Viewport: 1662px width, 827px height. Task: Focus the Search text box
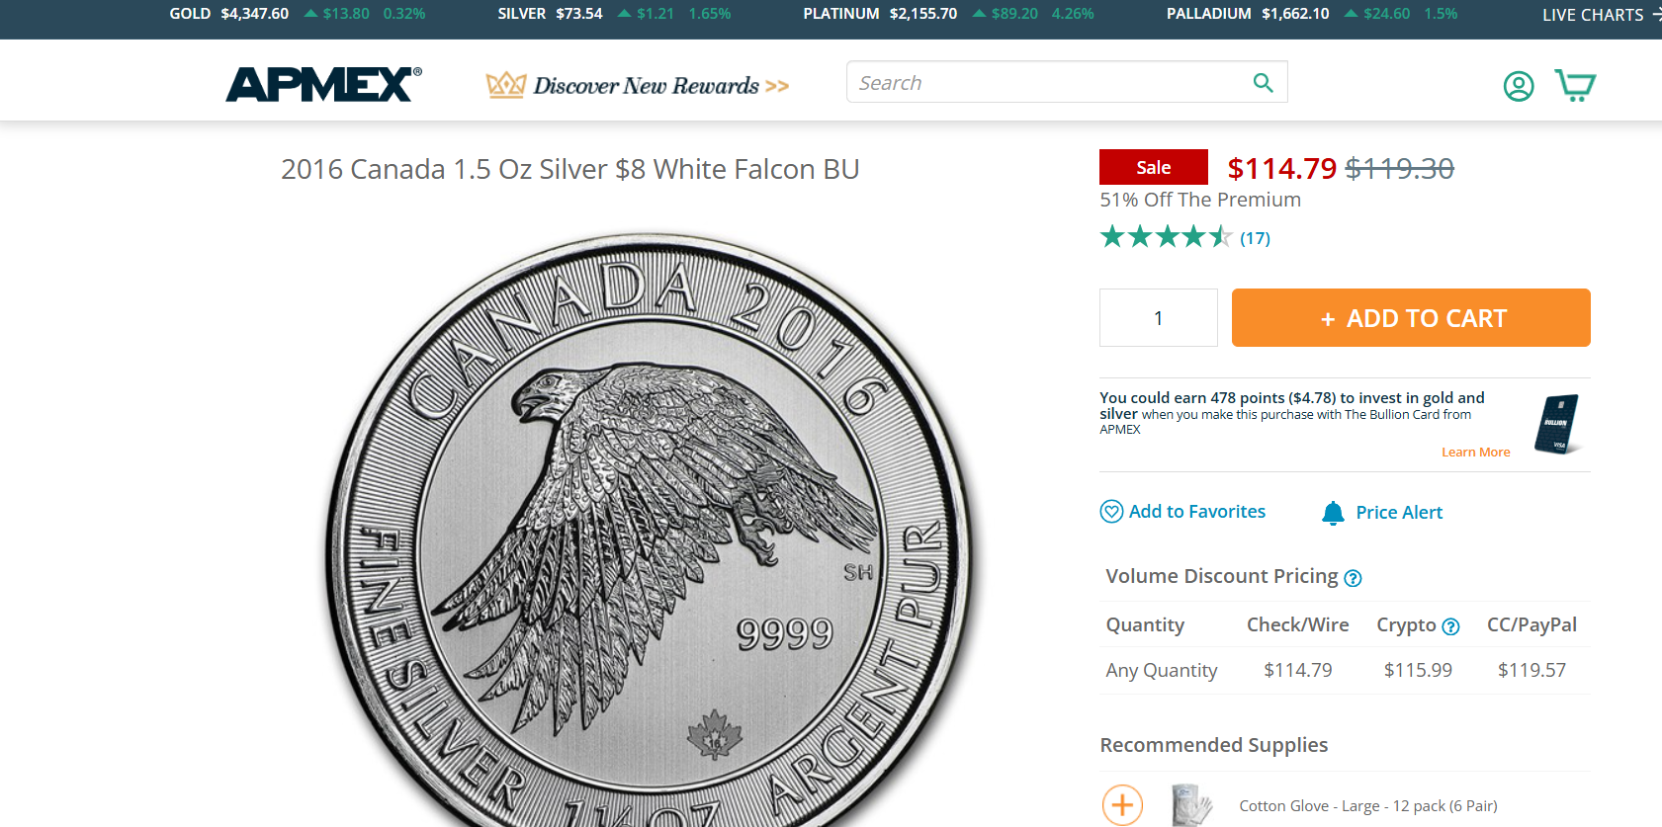click(1048, 83)
